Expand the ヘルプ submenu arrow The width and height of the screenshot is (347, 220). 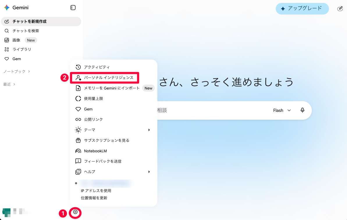pos(149,171)
